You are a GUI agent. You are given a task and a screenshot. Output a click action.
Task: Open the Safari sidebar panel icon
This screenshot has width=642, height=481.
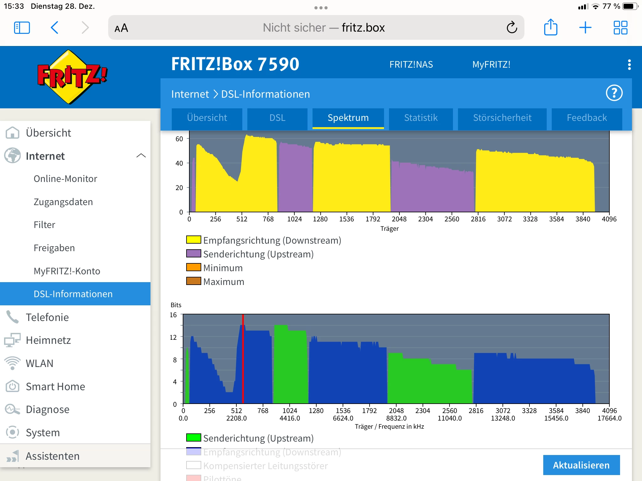click(x=22, y=28)
